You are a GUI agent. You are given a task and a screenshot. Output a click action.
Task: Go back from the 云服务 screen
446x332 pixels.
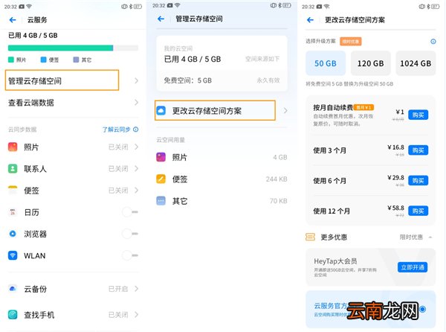13,20
